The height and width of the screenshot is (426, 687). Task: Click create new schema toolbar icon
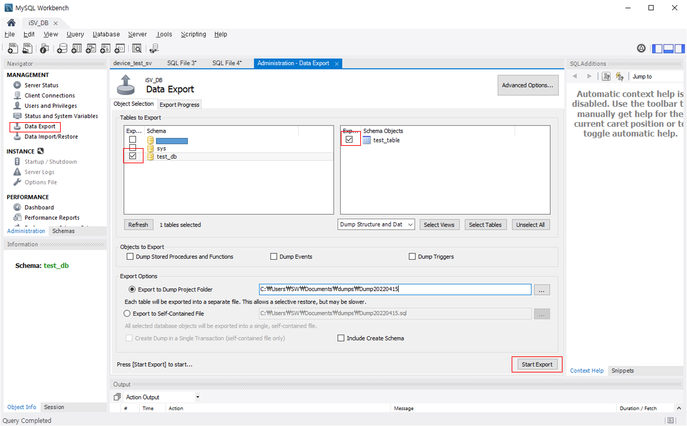click(x=62, y=49)
